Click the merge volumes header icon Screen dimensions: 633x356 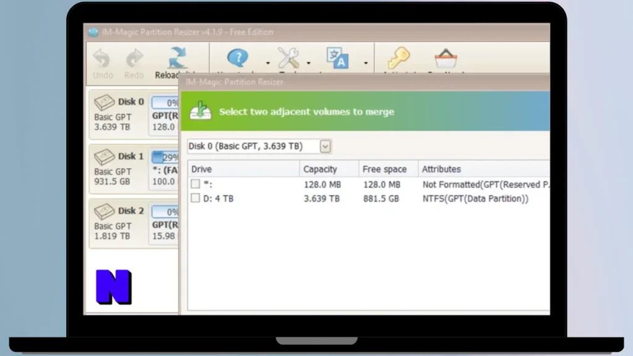(201, 111)
